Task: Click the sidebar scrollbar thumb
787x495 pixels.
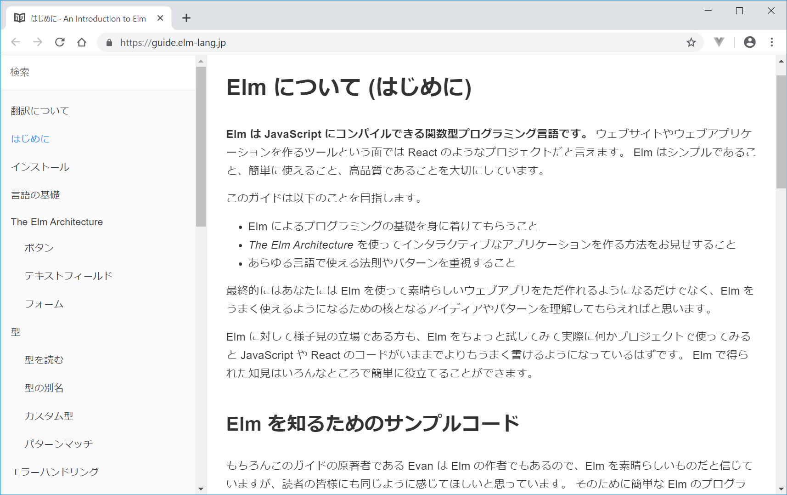Action: (x=201, y=147)
